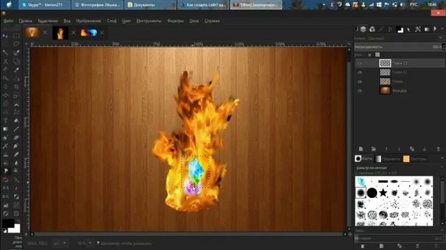Create a new layer group
Viewport: 446px width, 250px height.
[374, 149]
